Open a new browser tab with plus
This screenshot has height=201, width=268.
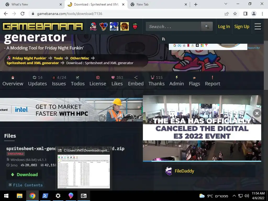click(x=196, y=4)
